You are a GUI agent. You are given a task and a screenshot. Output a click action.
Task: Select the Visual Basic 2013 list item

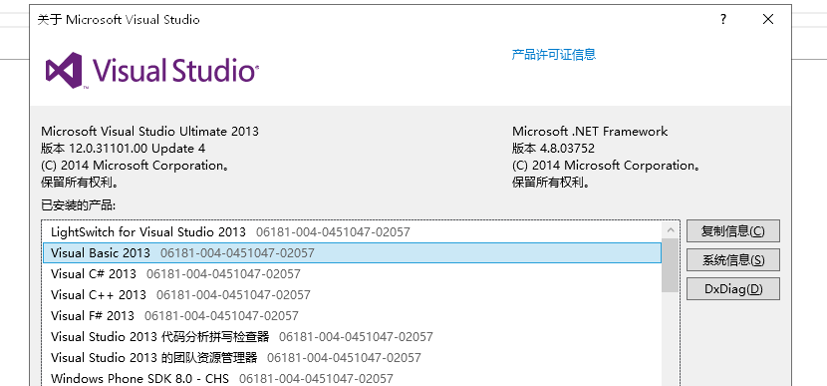pyautogui.click(x=352, y=253)
